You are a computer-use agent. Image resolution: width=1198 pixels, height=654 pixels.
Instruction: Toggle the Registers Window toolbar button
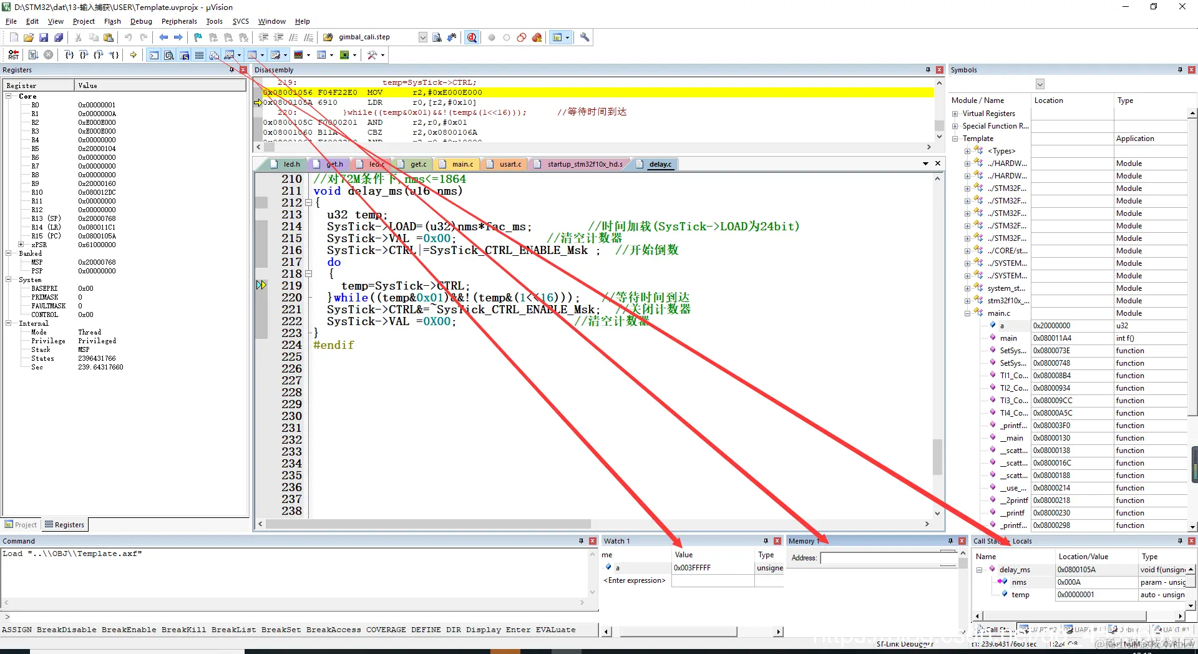tap(199, 55)
